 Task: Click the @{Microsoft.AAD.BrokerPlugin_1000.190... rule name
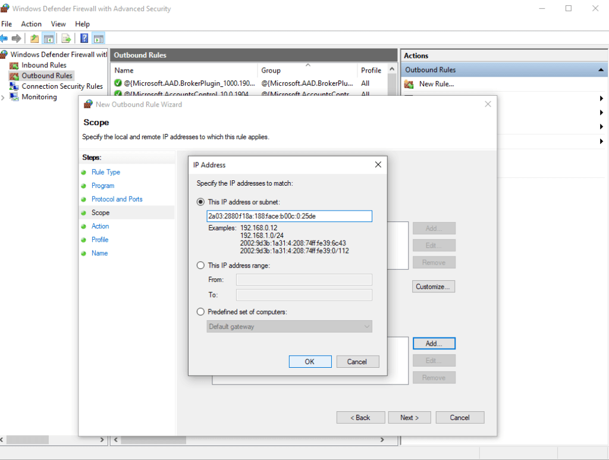pyautogui.click(x=189, y=83)
